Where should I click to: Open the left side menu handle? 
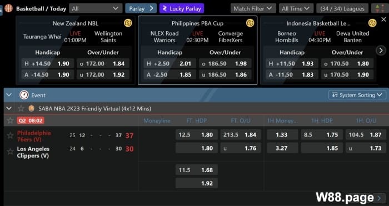[1, 10]
